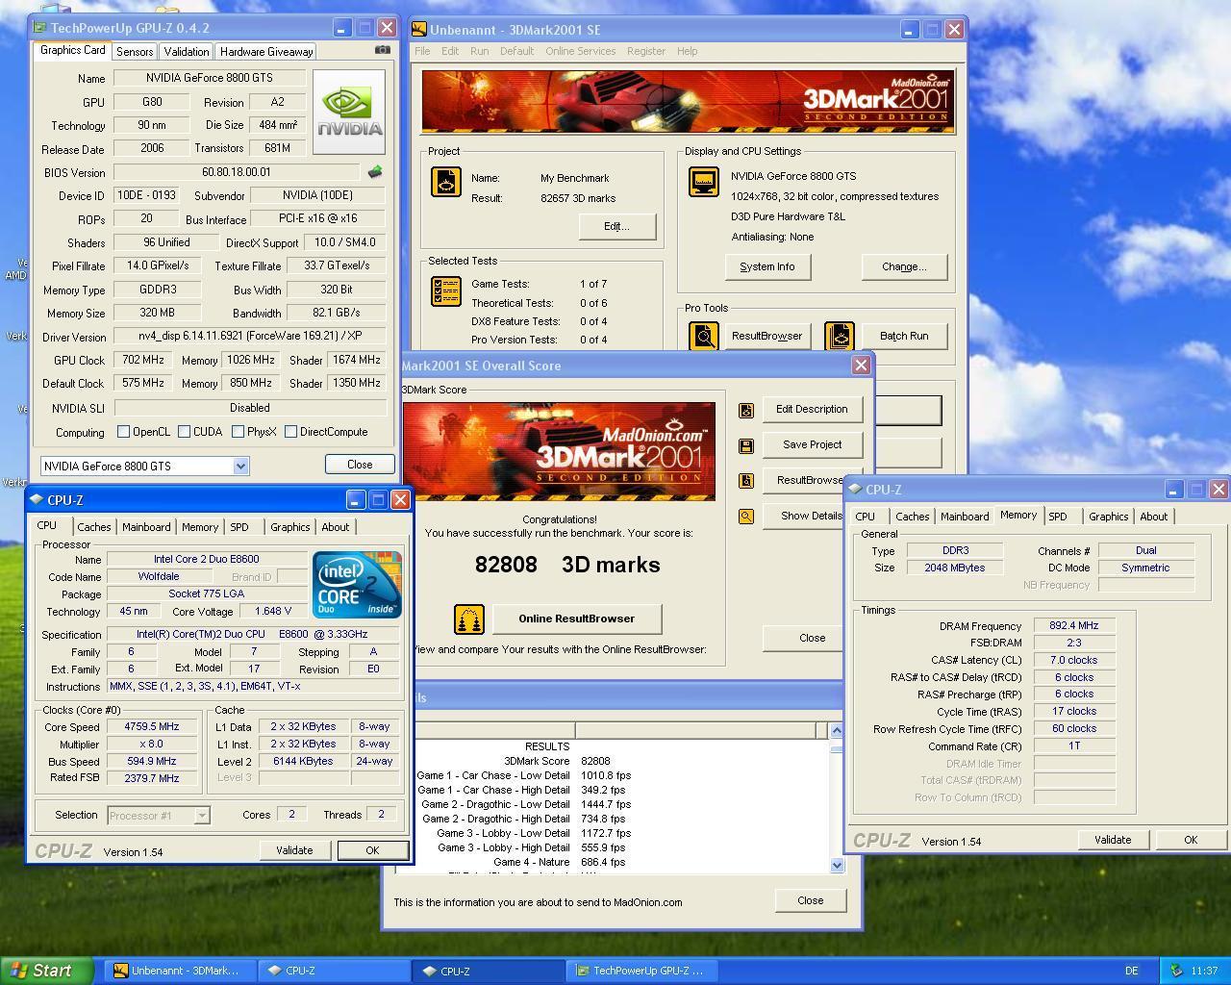Click the floppy disk icon beside Save Project
The image size is (1231, 985).
(x=745, y=446)
